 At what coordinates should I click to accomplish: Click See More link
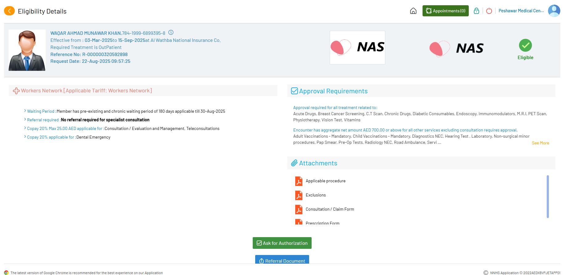click(540, 143)
